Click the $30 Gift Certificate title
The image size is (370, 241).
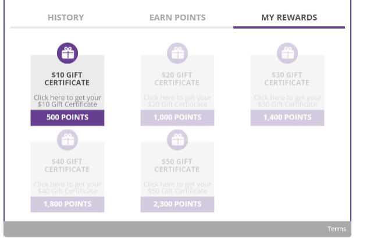[287, 79]
